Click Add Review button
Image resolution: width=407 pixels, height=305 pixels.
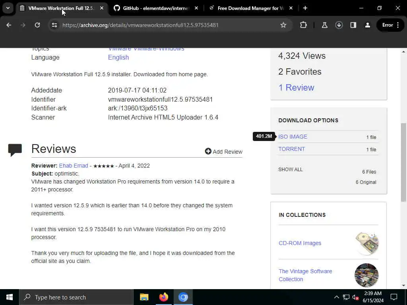tap(223, 151)
